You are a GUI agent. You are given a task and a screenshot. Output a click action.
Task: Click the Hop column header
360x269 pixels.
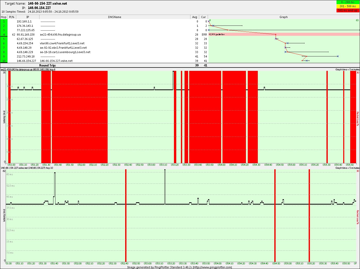(4, 17)
